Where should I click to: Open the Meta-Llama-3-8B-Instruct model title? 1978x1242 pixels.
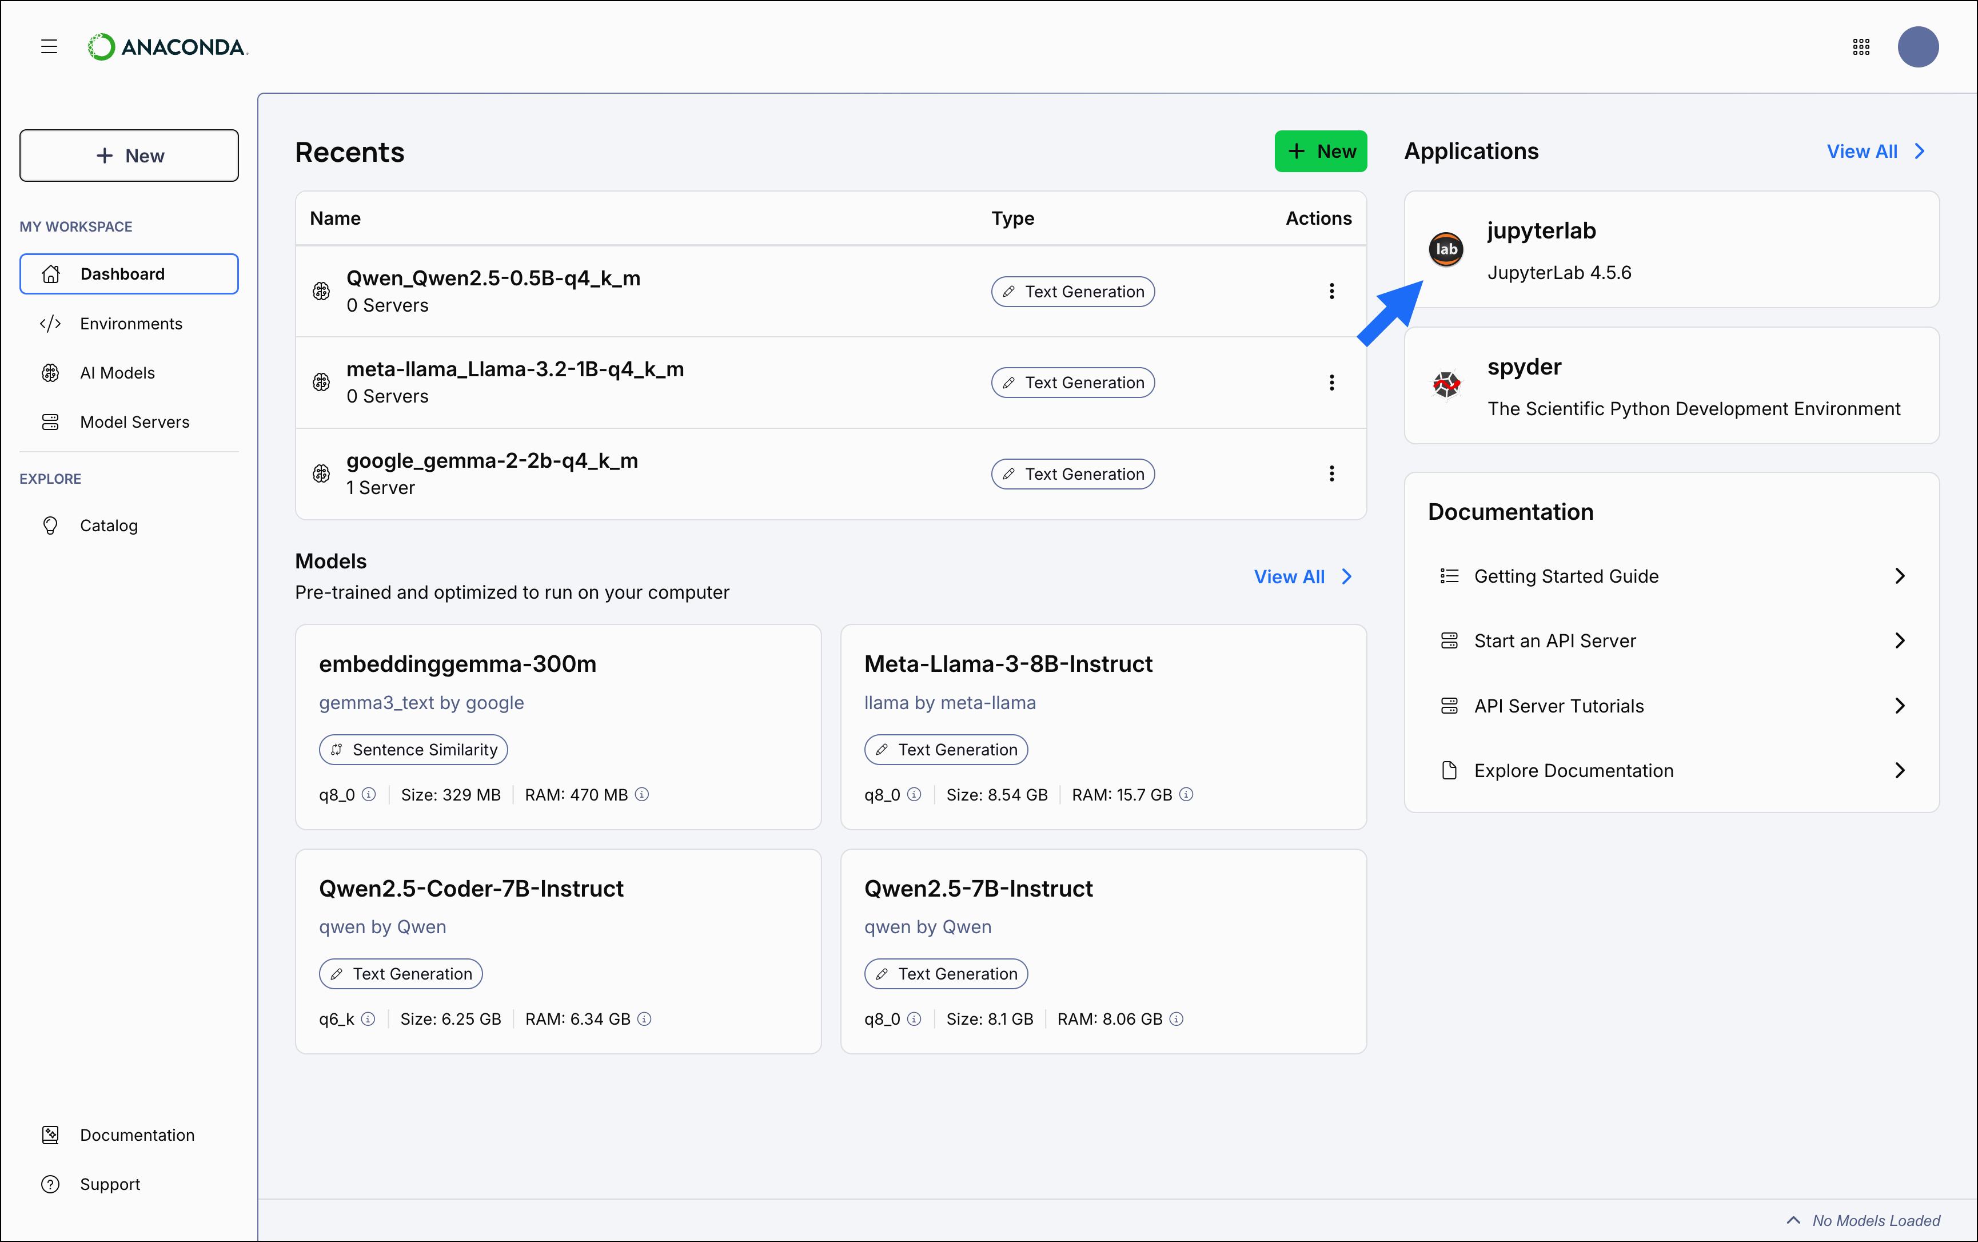pos(1008,664)
